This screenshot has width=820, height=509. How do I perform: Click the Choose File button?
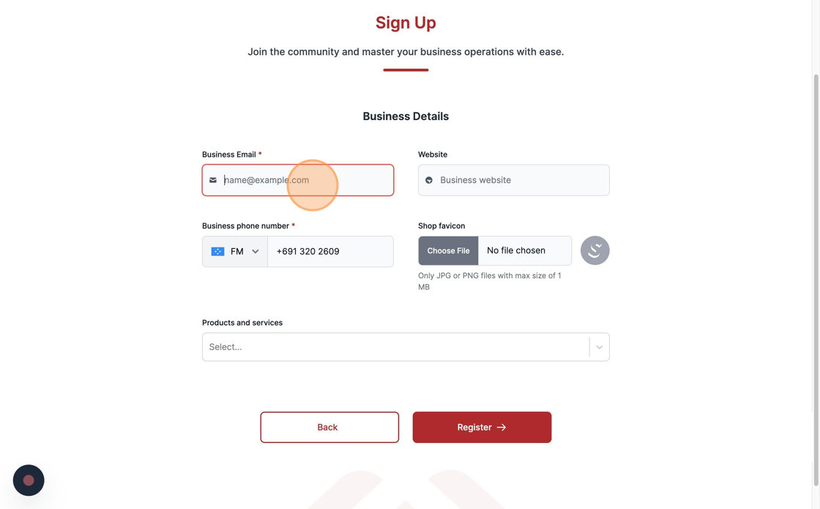coord(448,250)
